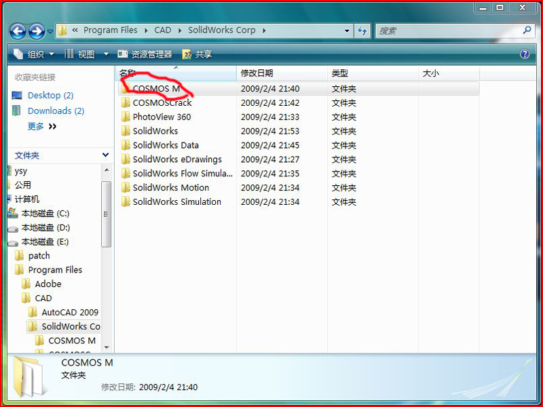Click the folder icon in address bar

(62, 31)
